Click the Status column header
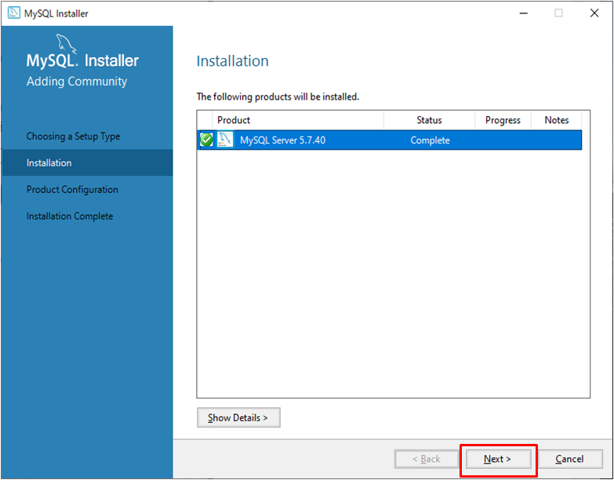Screen dimensions: 614x480 (429, 120)
